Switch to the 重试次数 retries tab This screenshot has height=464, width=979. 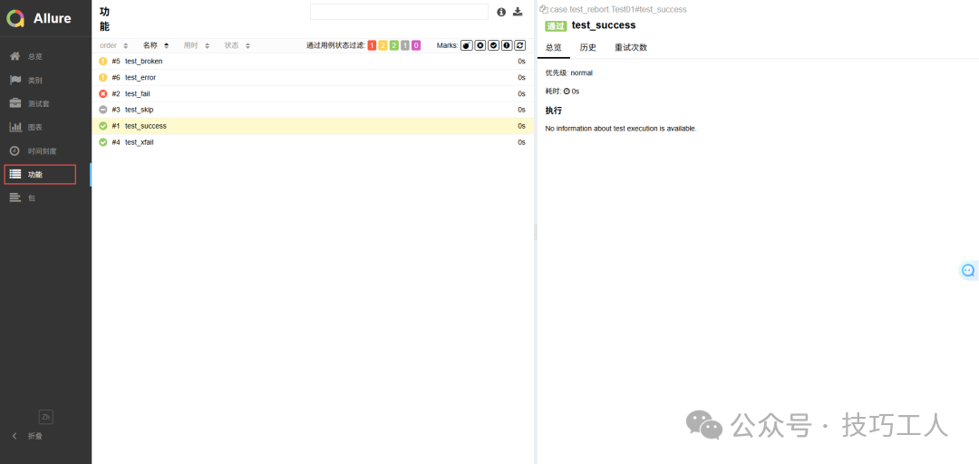631,47
